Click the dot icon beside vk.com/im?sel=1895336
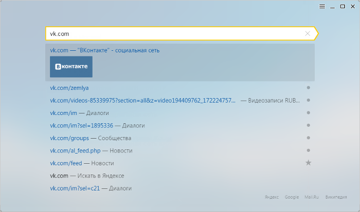 tap(309, 125)
